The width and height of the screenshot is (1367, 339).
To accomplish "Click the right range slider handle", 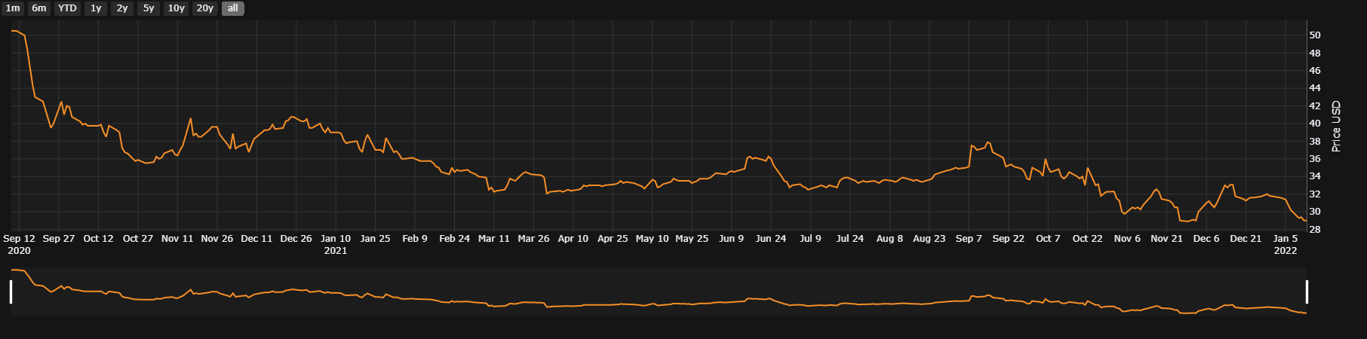I will point(1307,292).
